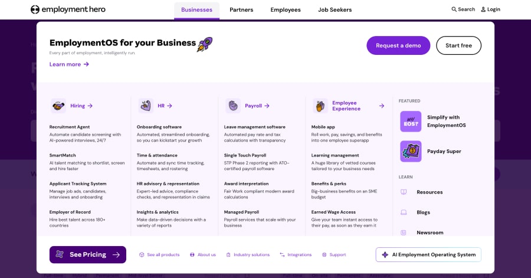The width and height of the screenshot is (531, 278).
Task: Select the Businesses tab
Action: point(196,10)
